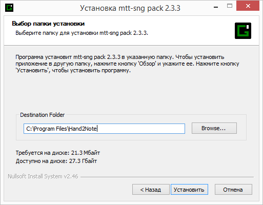Click the heading 'Выбор папки установки'
Viewport: 263px width, 205px height.
(48, 24)
